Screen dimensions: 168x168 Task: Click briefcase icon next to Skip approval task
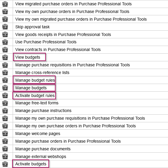(5, 27)
